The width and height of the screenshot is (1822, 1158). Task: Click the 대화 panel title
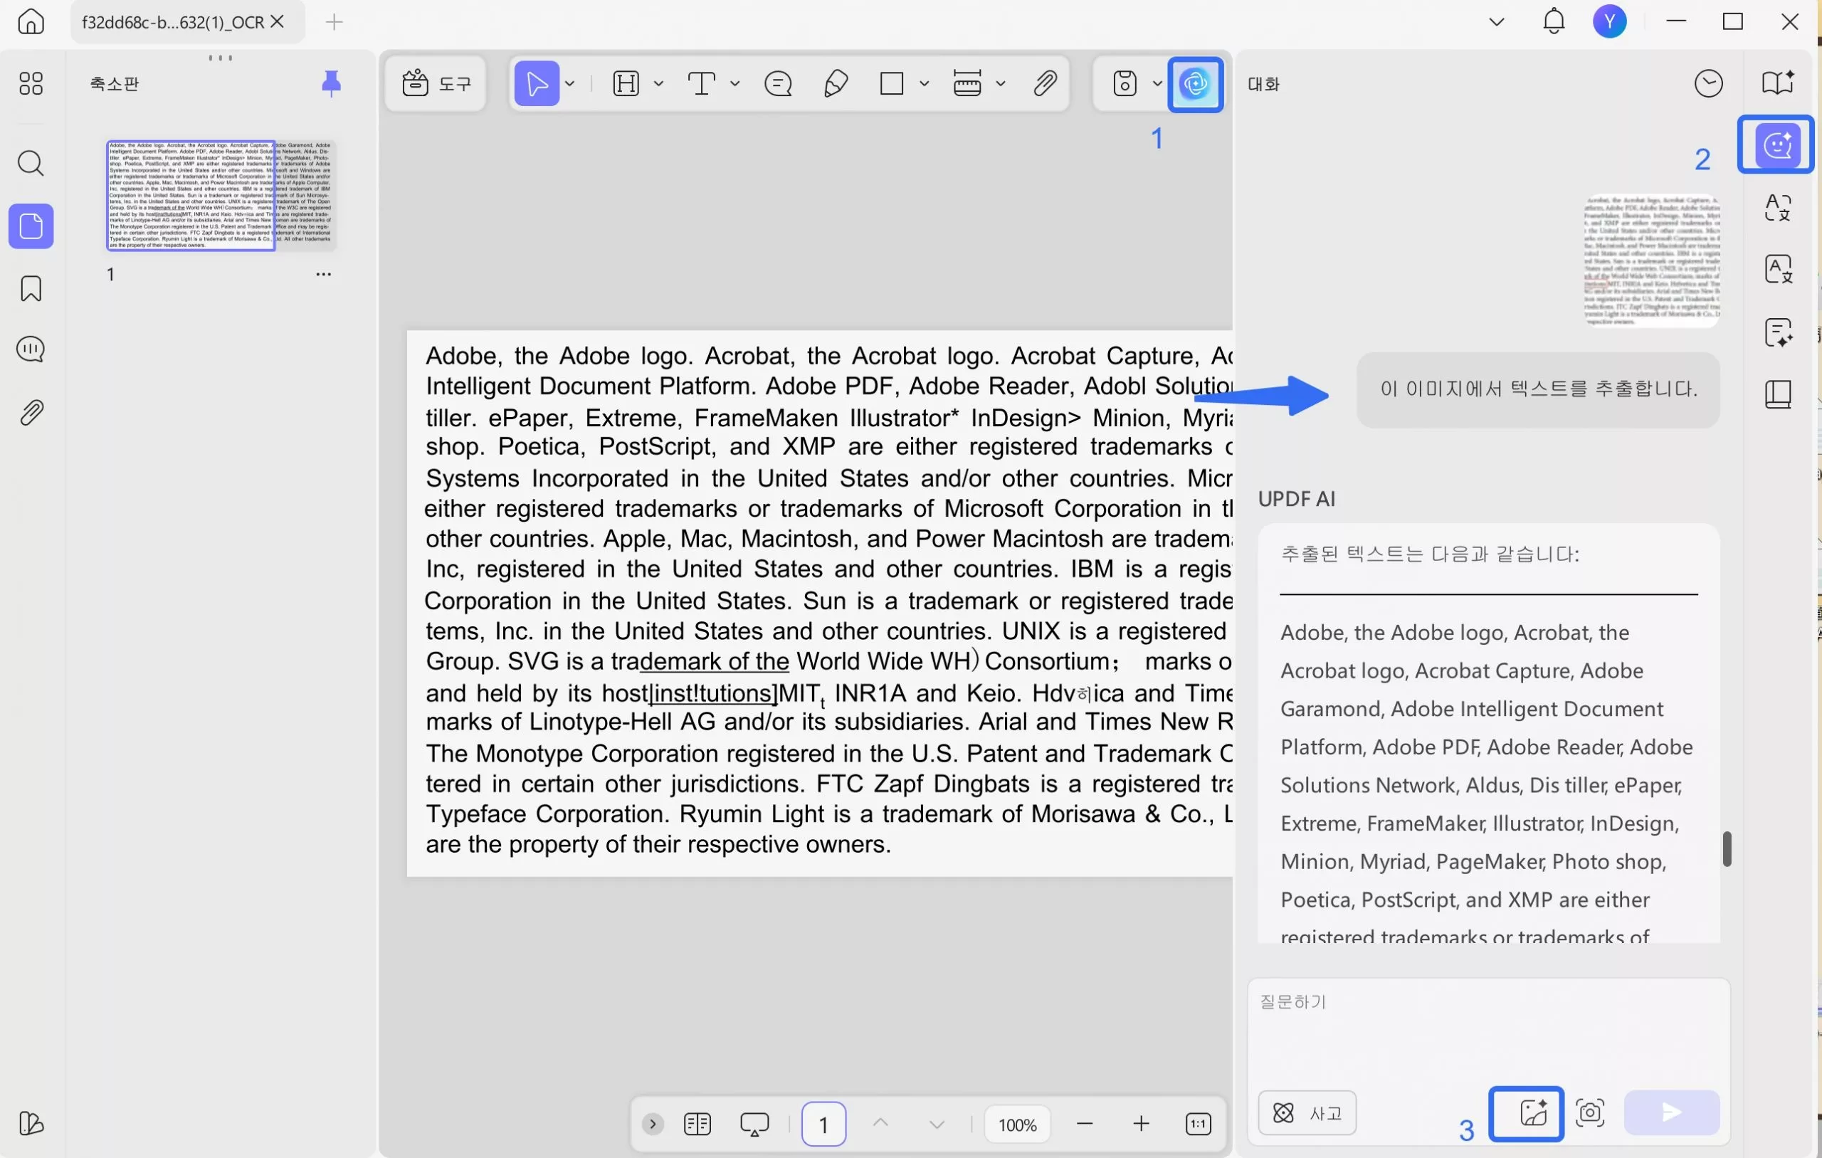click(x=1263, y=83)
